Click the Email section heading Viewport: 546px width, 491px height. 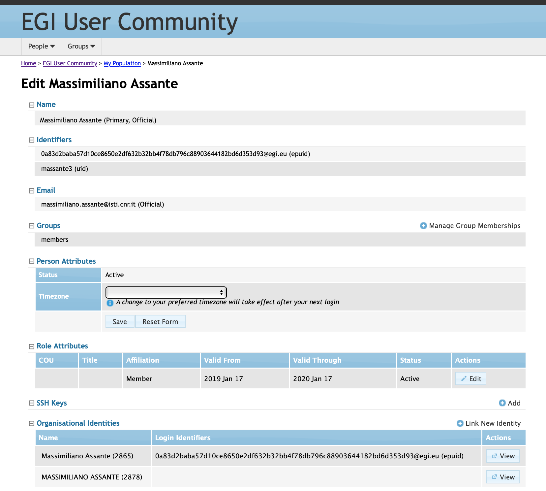[46, 190]
